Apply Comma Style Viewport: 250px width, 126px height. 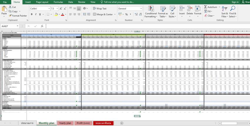131,14
